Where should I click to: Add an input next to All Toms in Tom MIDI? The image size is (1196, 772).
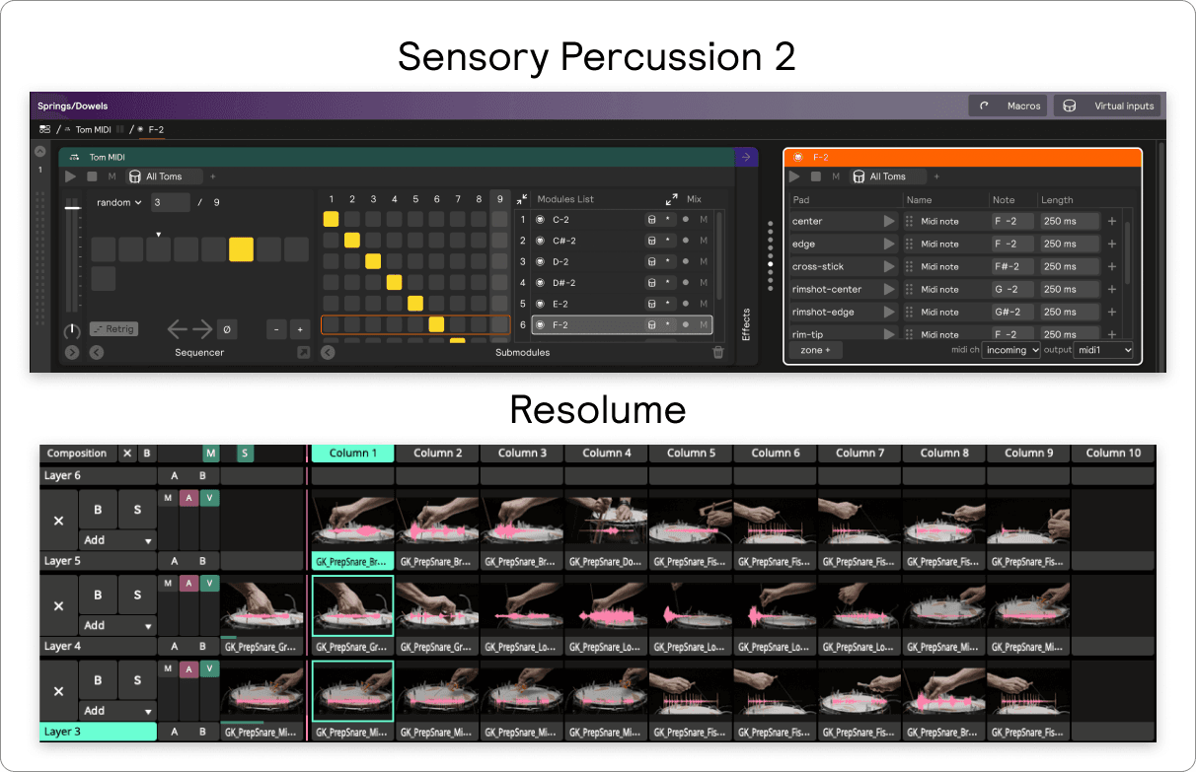click(x=212, y=176)
